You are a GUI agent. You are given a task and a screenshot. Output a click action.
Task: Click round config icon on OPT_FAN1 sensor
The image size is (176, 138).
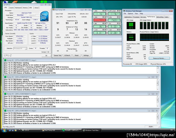point(120,11)
